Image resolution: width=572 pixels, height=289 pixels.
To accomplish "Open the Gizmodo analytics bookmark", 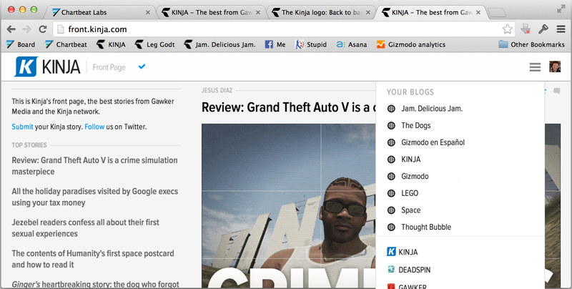I will tap(411, 44).
